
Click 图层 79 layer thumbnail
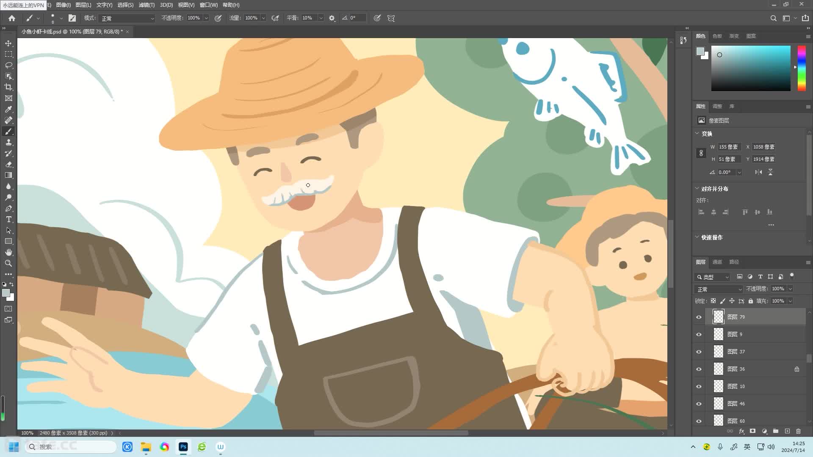(719, 317)
